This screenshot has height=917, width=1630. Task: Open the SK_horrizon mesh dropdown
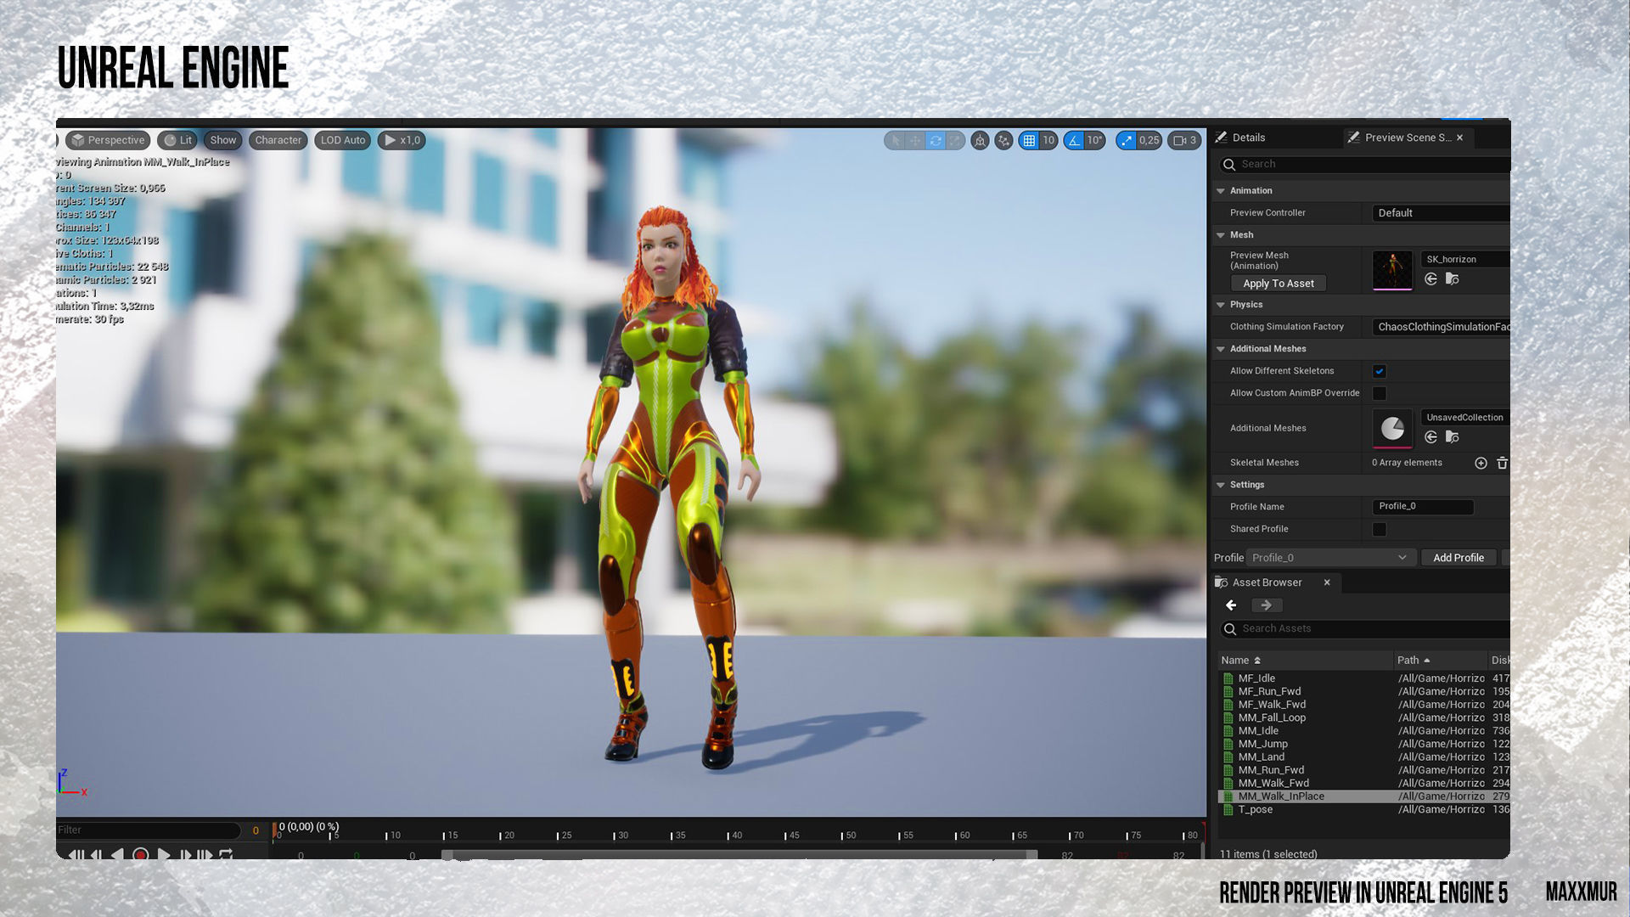1465,259
